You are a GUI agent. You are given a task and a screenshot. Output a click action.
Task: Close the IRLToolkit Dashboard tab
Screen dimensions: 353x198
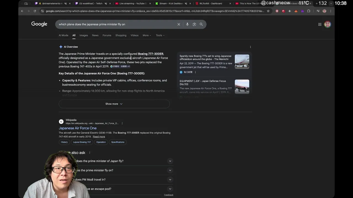pos(230,4)
